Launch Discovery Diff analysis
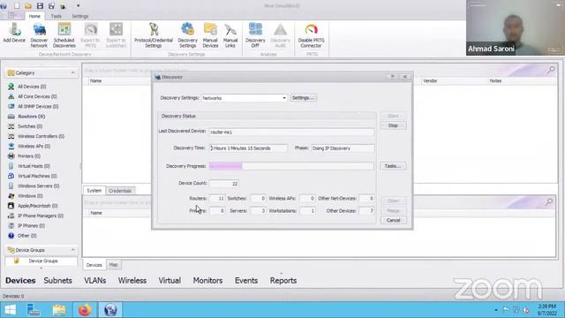 pyautogui.click(x=255, y=35)
